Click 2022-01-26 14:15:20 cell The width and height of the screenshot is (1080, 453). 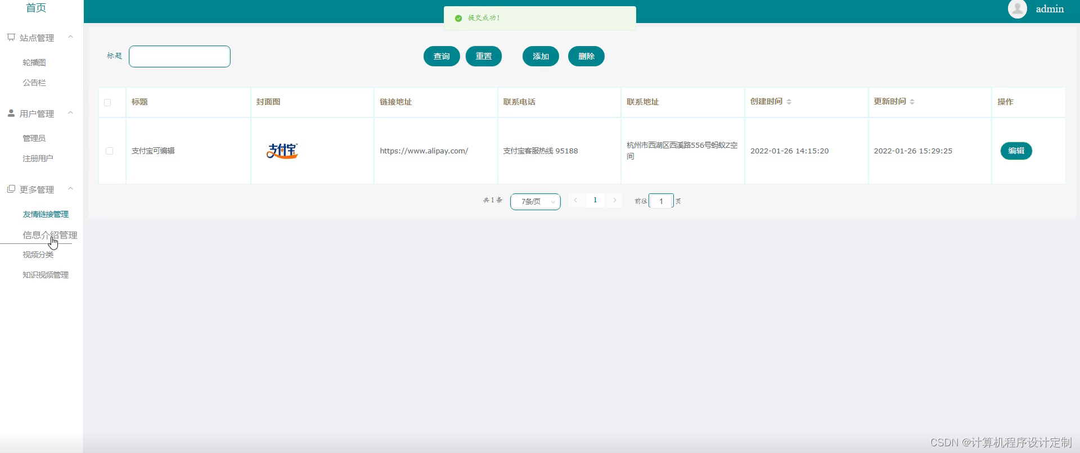click(x=789, y=151)
